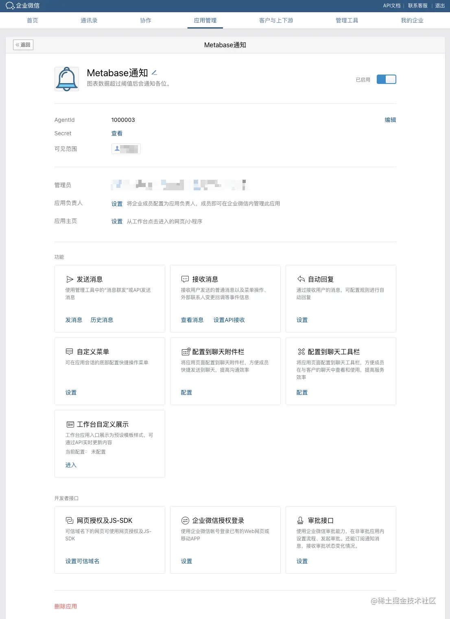
Task: Click the 发送消息 card title
Action: 90,279
